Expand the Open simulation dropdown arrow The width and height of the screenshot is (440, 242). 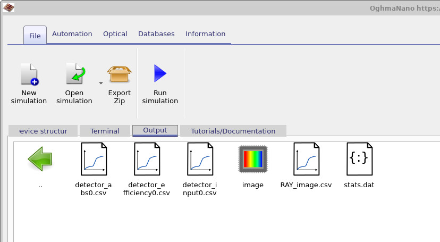[101, 83]
